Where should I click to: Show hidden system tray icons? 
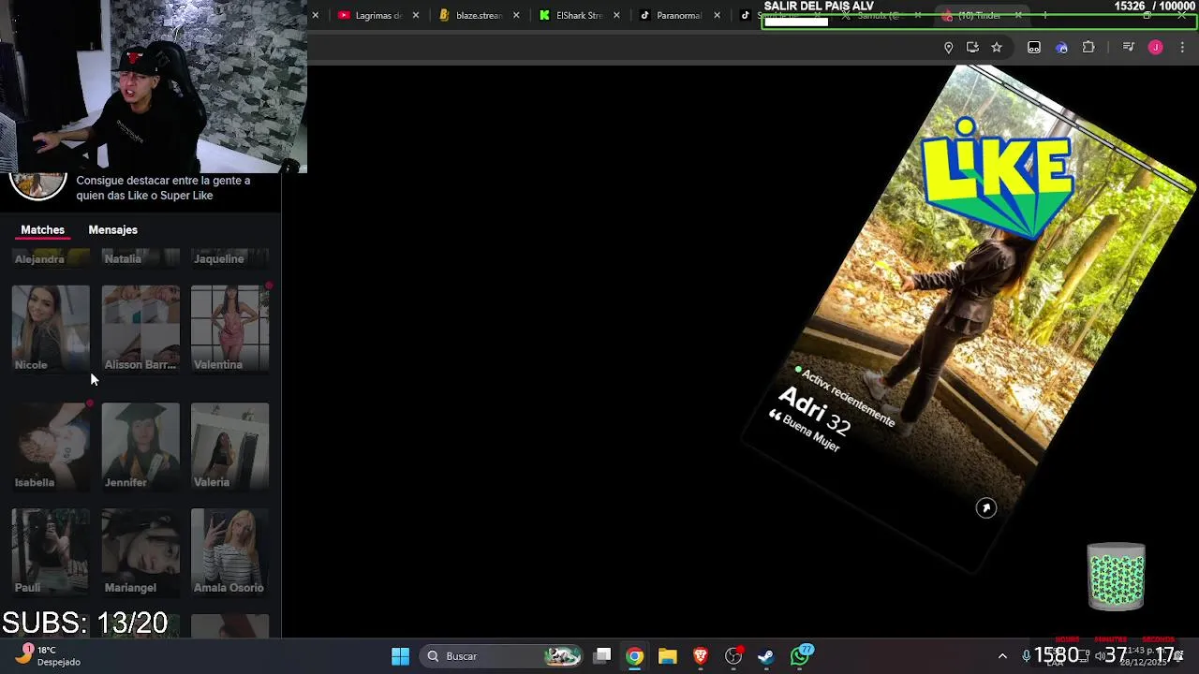click(1002, 656)
